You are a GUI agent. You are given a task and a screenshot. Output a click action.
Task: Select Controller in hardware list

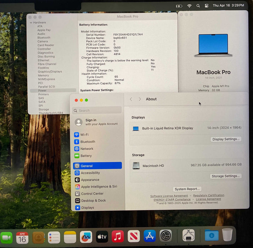pyautogui.click(x=44, y=49)
